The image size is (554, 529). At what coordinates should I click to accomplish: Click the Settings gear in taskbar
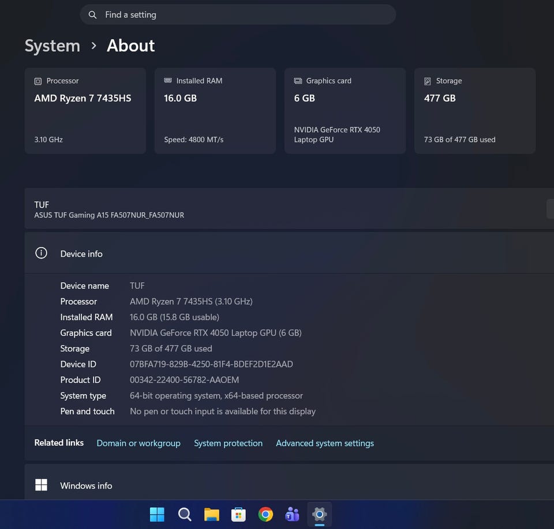pyautogui.click(x=319, y=514)
